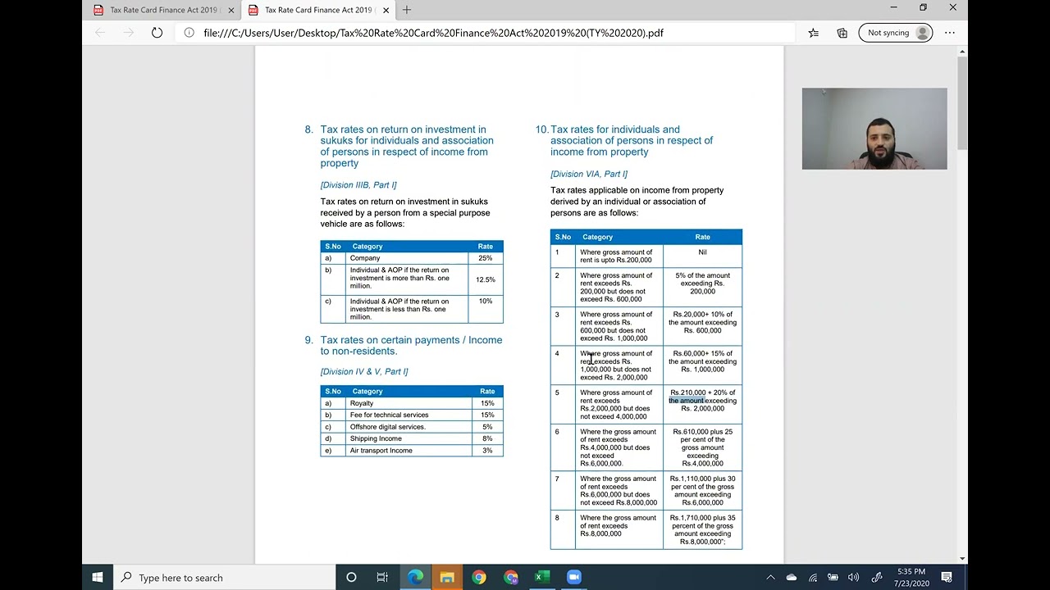Open the OneDrive cloud tray icon
Viewport: 1050px width, 590px height.
(792, 577)
